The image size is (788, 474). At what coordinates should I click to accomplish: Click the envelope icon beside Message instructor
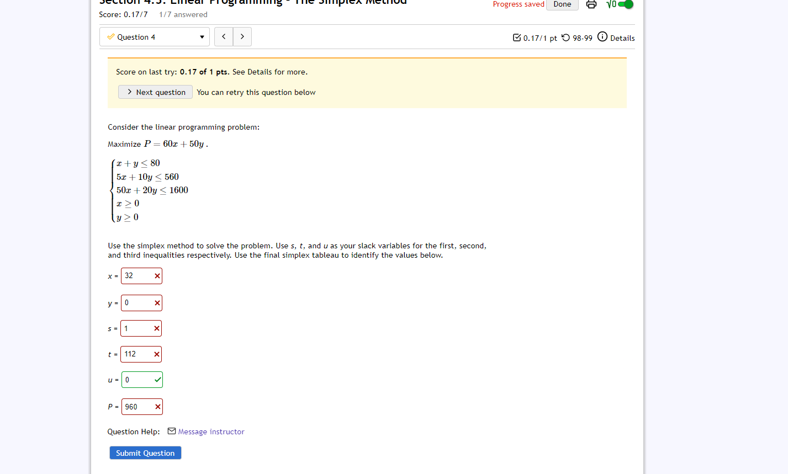pos(171,431)
